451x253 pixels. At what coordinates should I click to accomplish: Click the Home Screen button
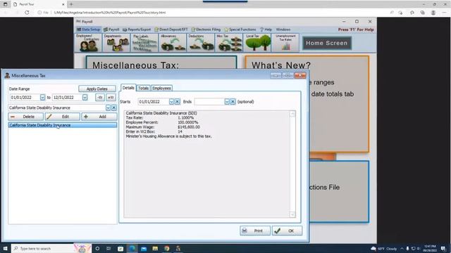coord(327,43)
